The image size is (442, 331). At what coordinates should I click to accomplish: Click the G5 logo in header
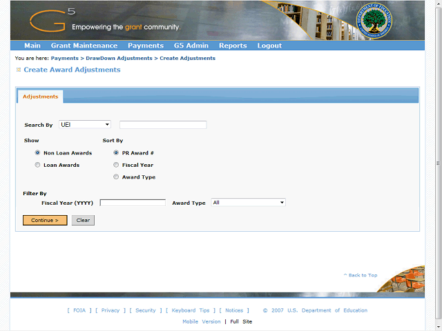(52, 20)
